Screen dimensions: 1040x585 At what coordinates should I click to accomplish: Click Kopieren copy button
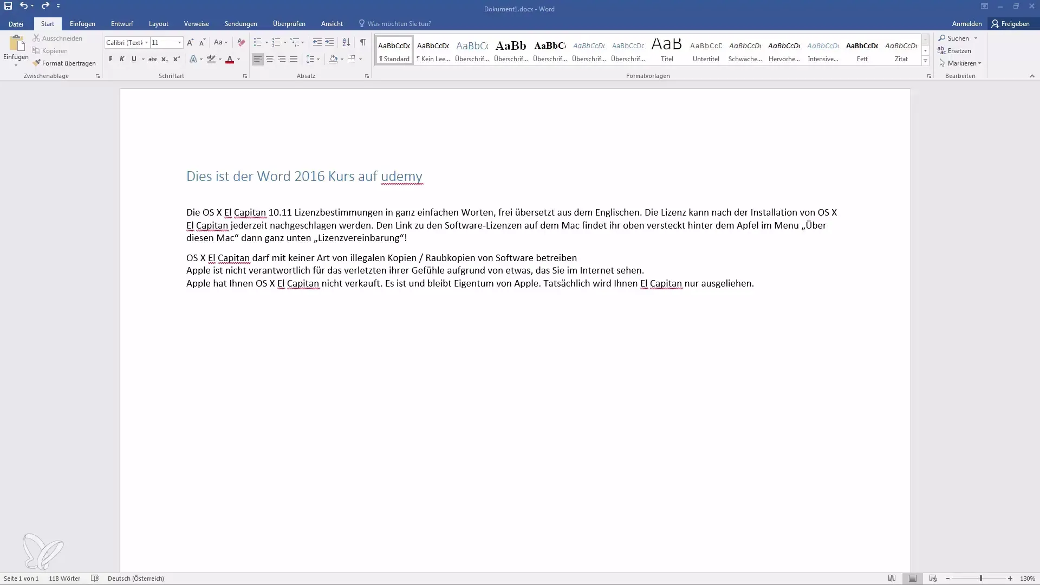(50, 51)
